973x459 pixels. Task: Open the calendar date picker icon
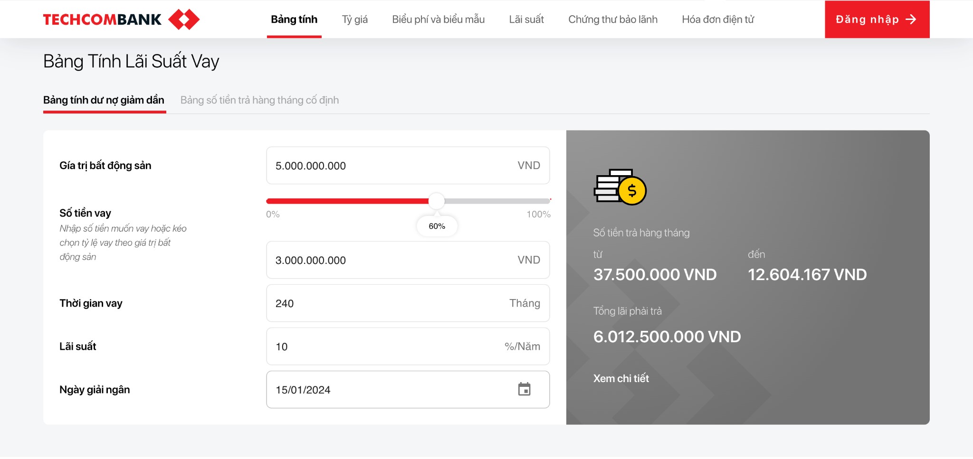tap(524, 389)
